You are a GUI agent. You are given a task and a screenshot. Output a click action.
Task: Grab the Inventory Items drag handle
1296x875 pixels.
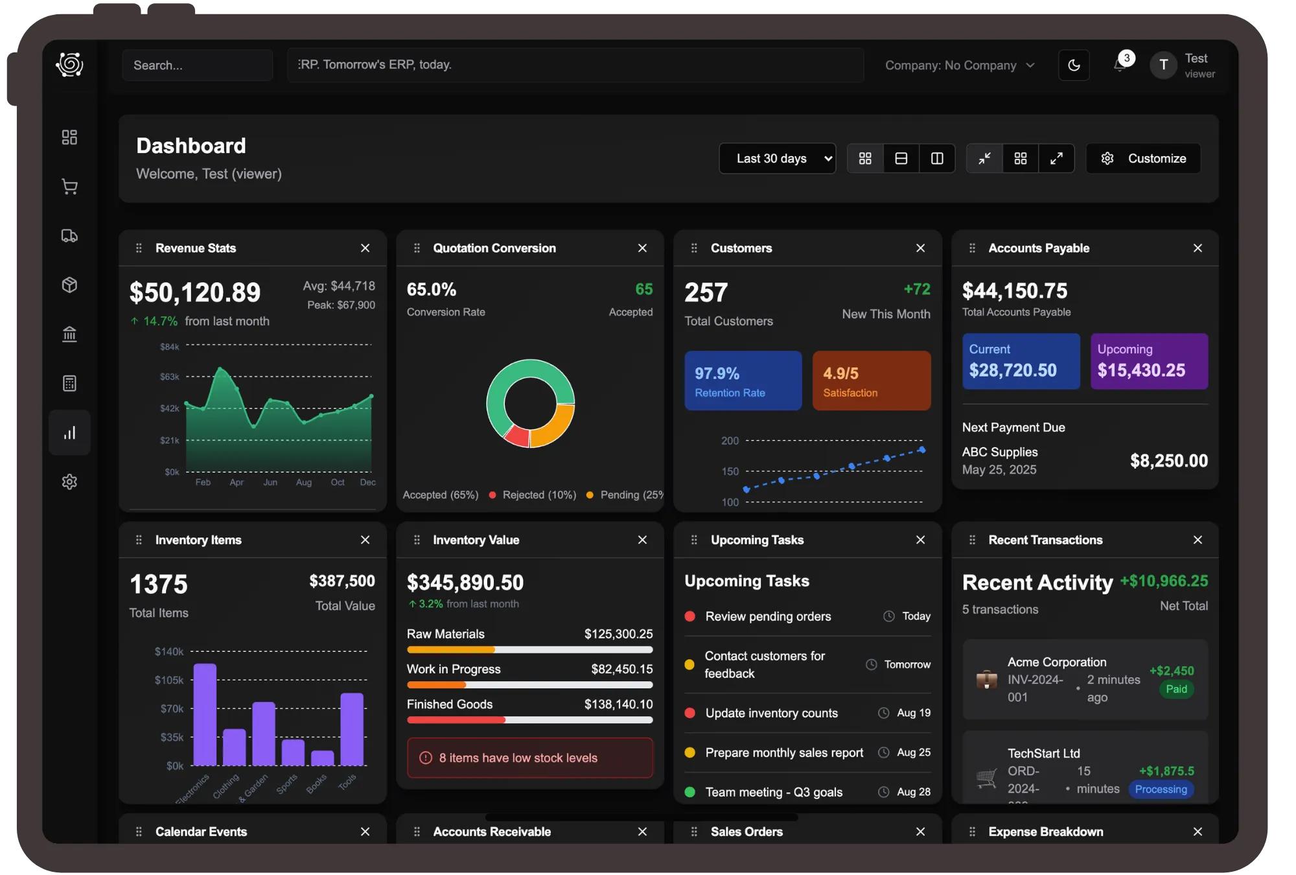(x=139, y=540)
